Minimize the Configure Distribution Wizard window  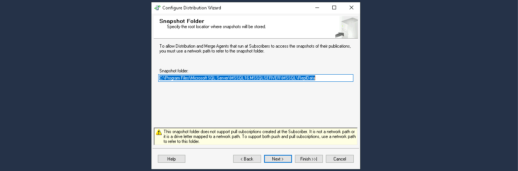click(316, 7)
